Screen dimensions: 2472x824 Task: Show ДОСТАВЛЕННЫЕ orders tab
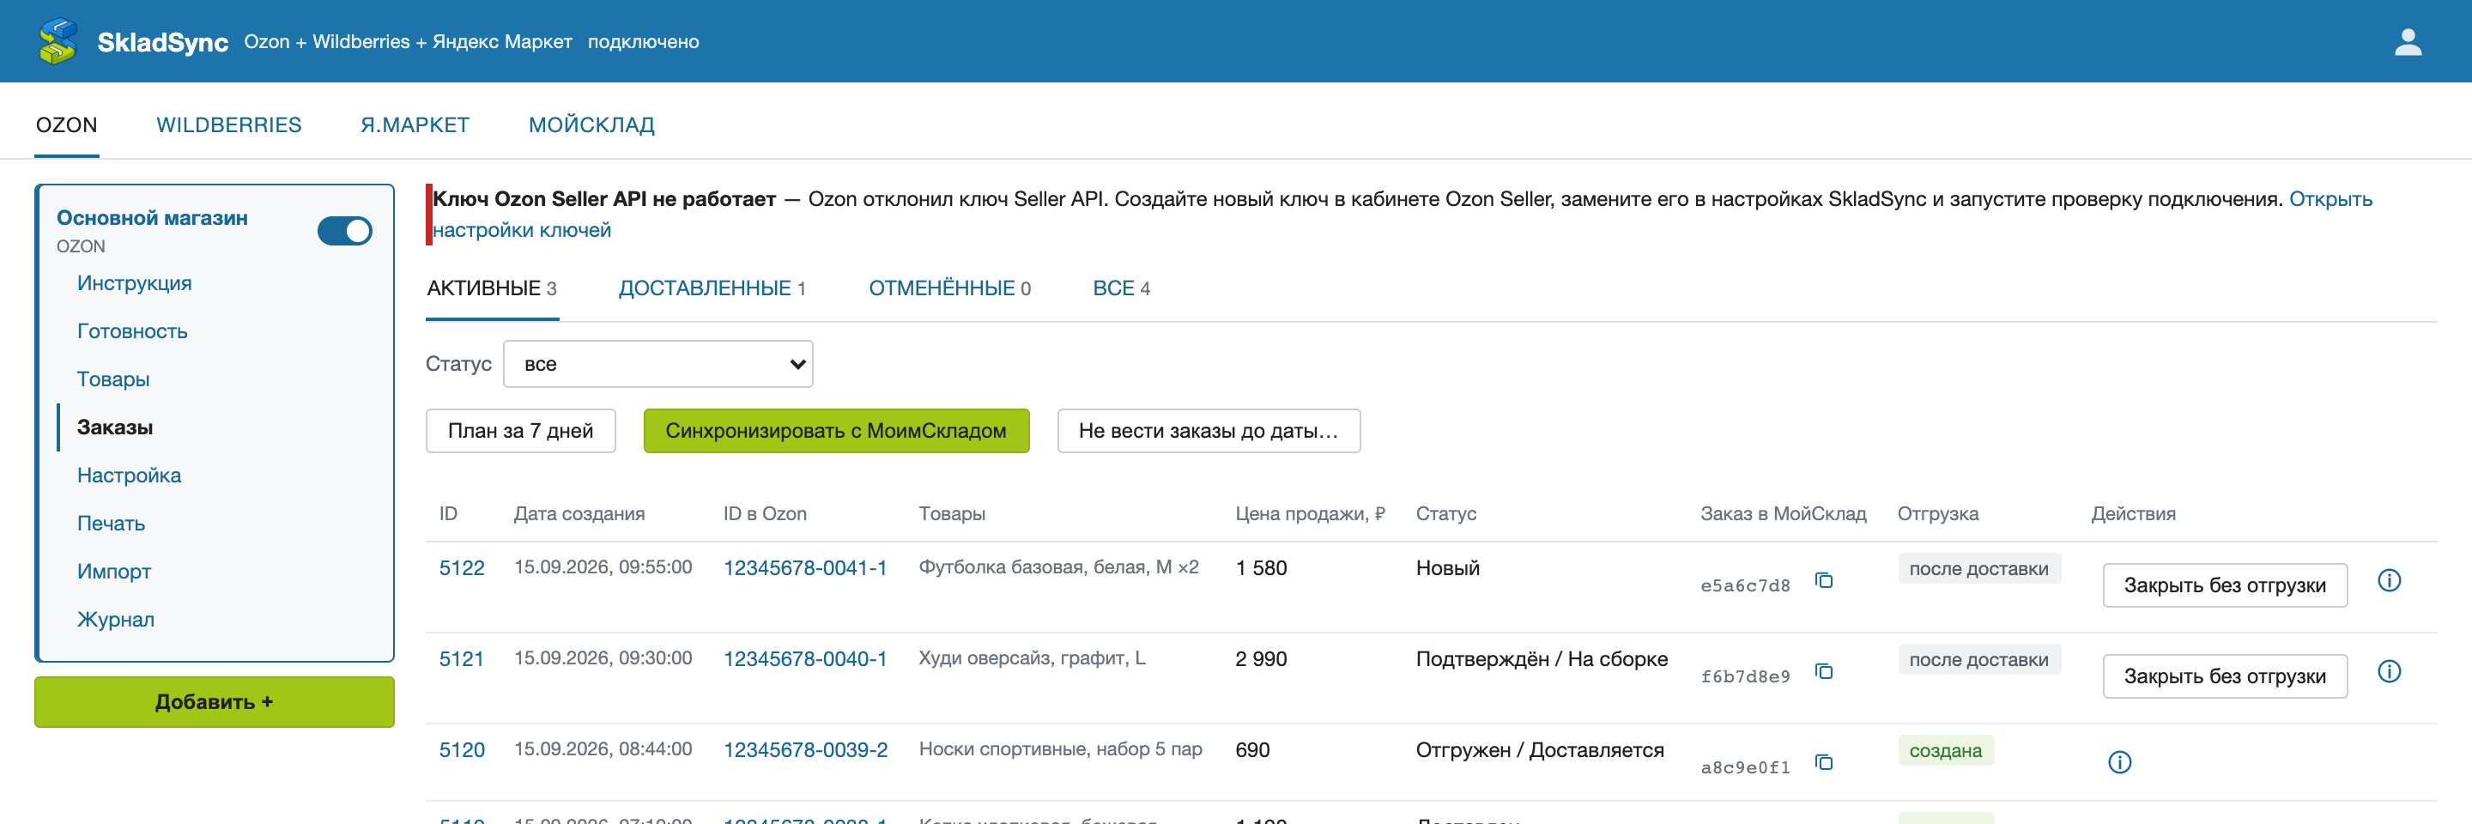pyautogui.click(x=712, y=288)
